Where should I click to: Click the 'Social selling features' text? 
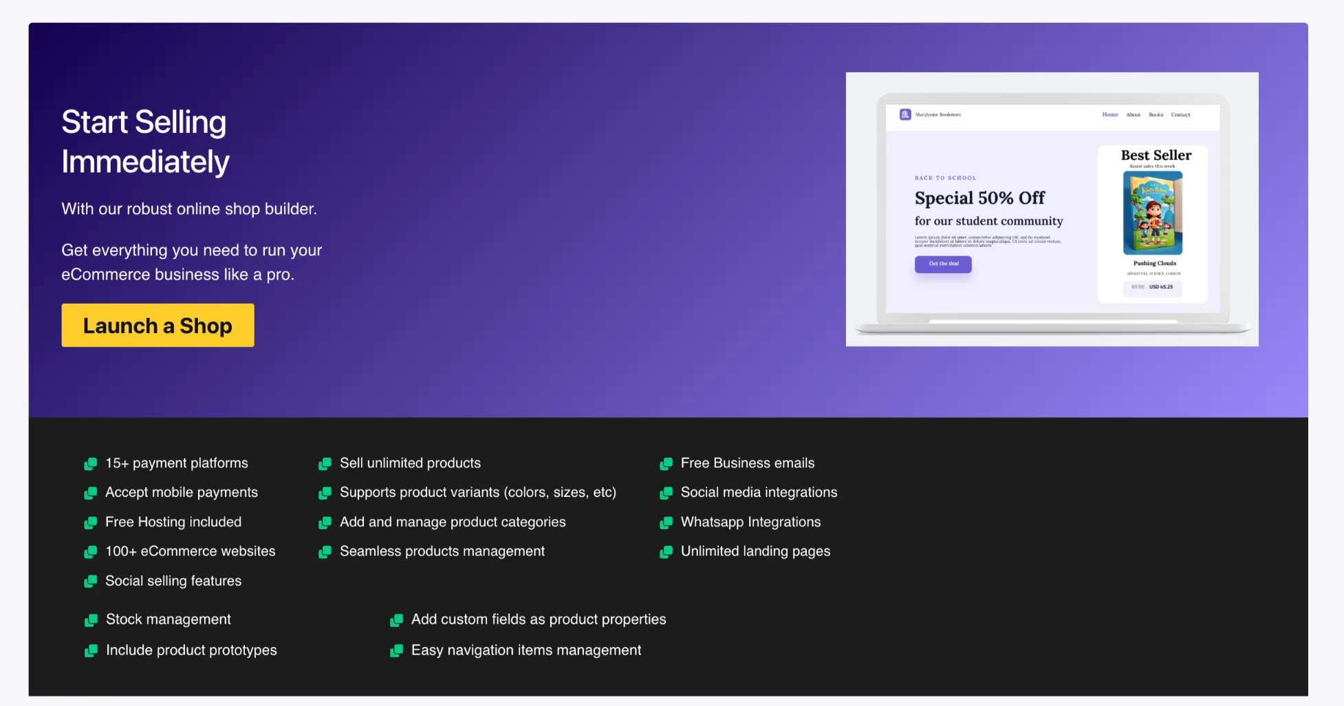tap(173, 581)
